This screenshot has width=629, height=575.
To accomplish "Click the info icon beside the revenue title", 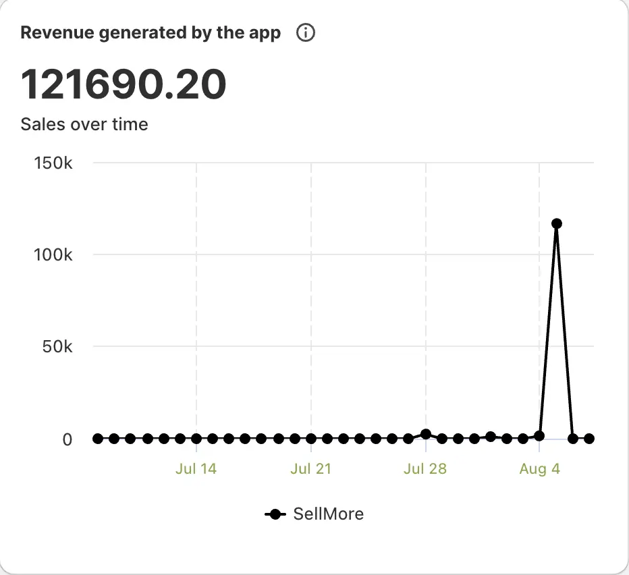I will pos(306,33).
